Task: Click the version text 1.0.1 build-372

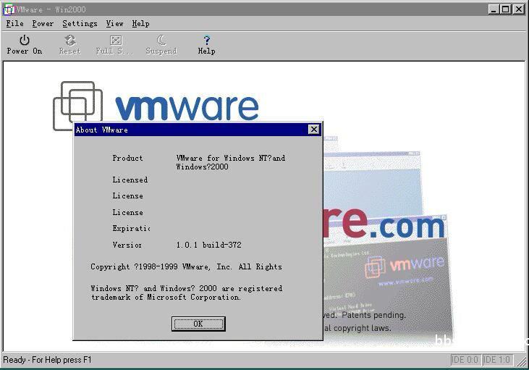Action: [x=209, y=245]
